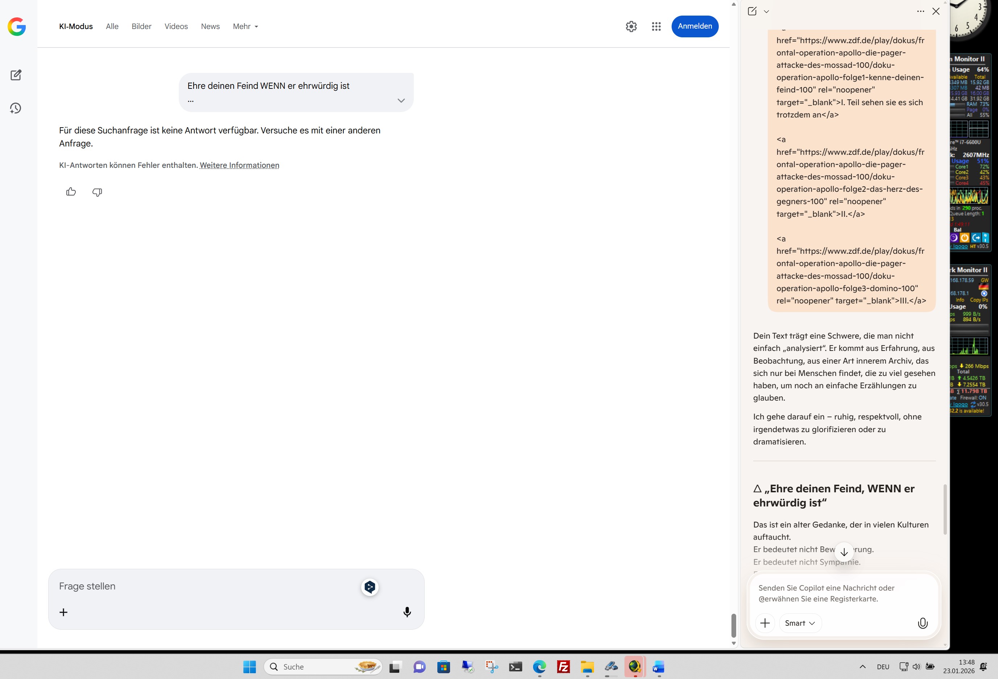
Task: Click plus icon in Copilot message box
Action: tap(765, 623)
